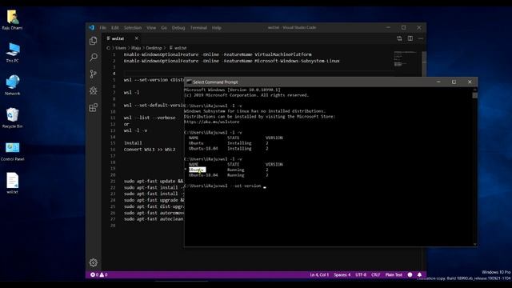Open the Edit menu in VS Code
The image size is (512, 288).
115,28
